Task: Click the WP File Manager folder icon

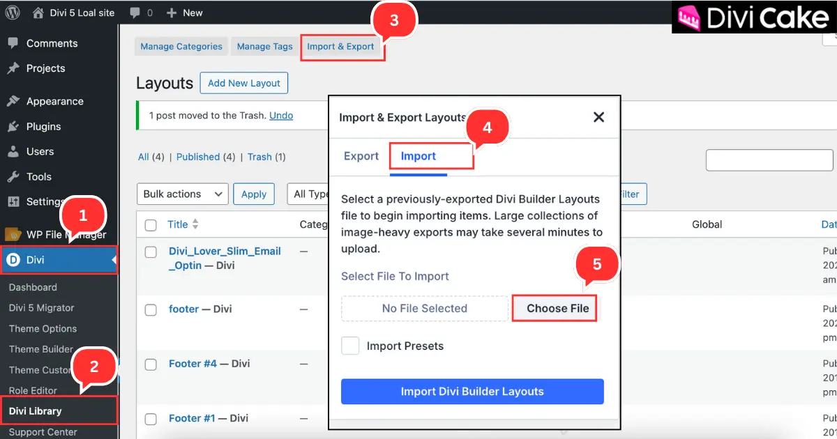Action: 13,234
